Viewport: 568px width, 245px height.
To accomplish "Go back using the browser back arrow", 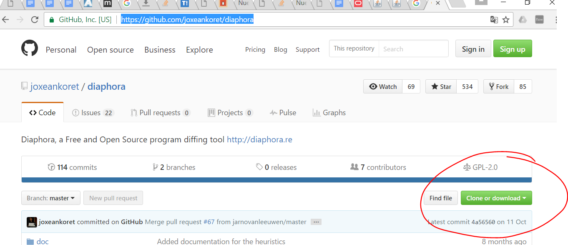I will tap(6, 20).
